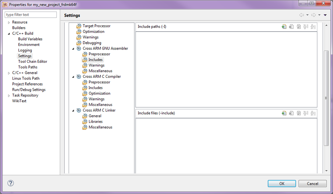Viewport: 333px width, 194px height.
Task: Click the settings pane vertical scrollbar thumb
Action: pos(326,98)
